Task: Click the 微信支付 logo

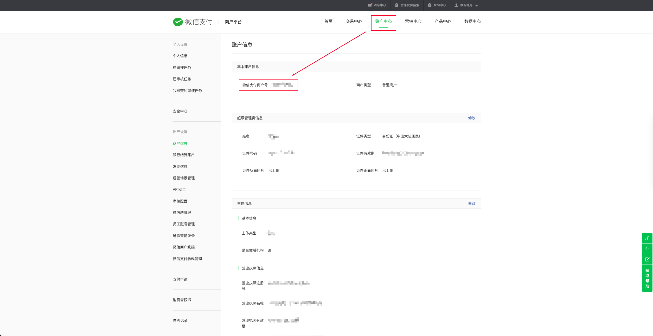Action: coord(193,22)
